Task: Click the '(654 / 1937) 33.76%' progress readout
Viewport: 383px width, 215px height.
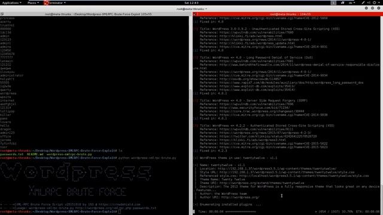Action: coord(336,211)
